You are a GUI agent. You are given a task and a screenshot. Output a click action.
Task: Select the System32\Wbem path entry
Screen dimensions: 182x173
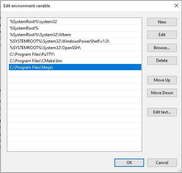(75, 35)
